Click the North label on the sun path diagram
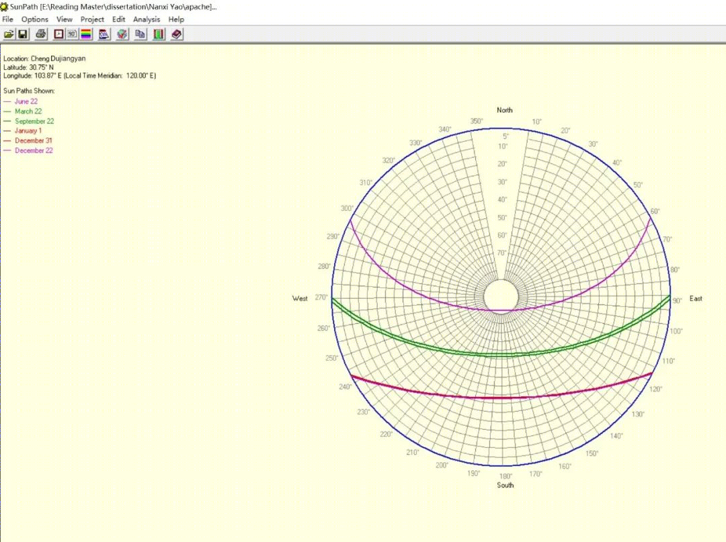The width and height of the screenshot is (726, 542). tap(504, 110)
